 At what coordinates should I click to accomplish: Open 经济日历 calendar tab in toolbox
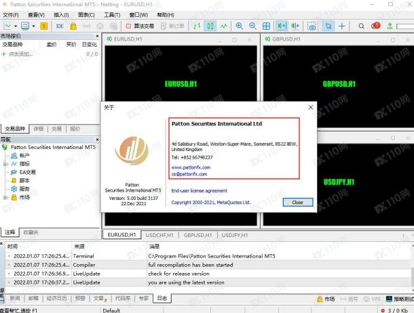[56, 298]
